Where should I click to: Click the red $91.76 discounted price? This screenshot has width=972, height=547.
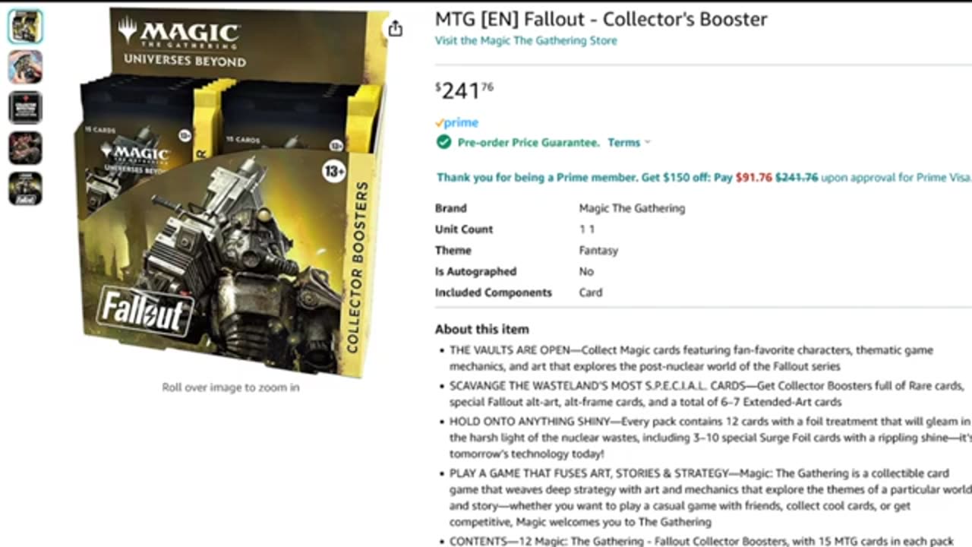(x=753, y=178)
